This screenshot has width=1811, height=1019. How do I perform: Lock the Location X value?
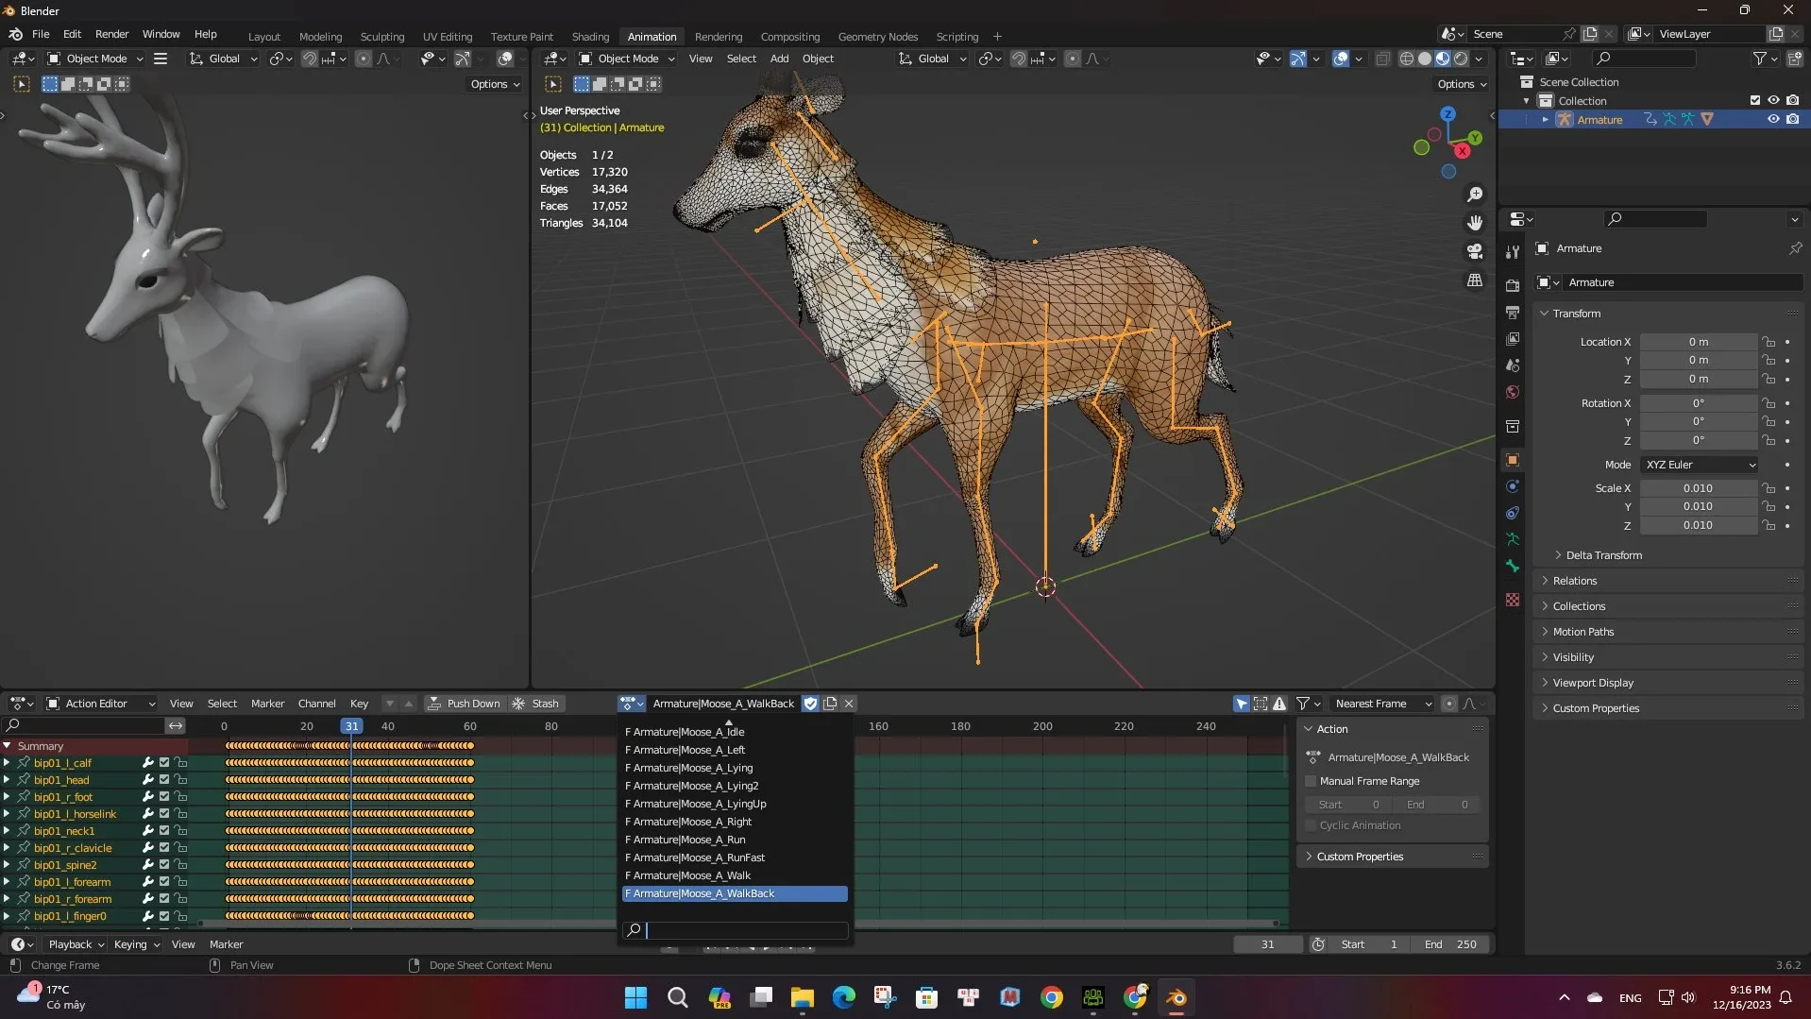point(1769,342)
